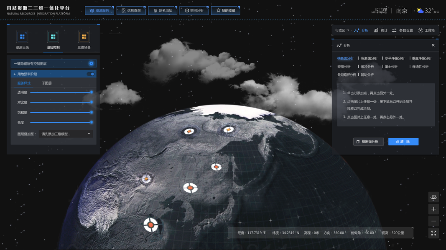The image size is (446, 250).
Task: Open the 资源目录 panel icon
Action: pos(22,37)
